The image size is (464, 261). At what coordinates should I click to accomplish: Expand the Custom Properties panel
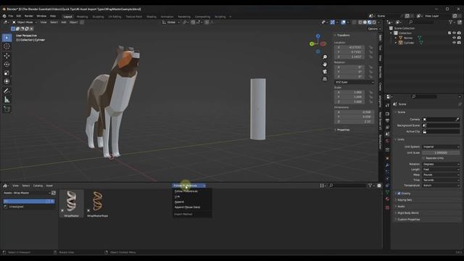point(408,220)
